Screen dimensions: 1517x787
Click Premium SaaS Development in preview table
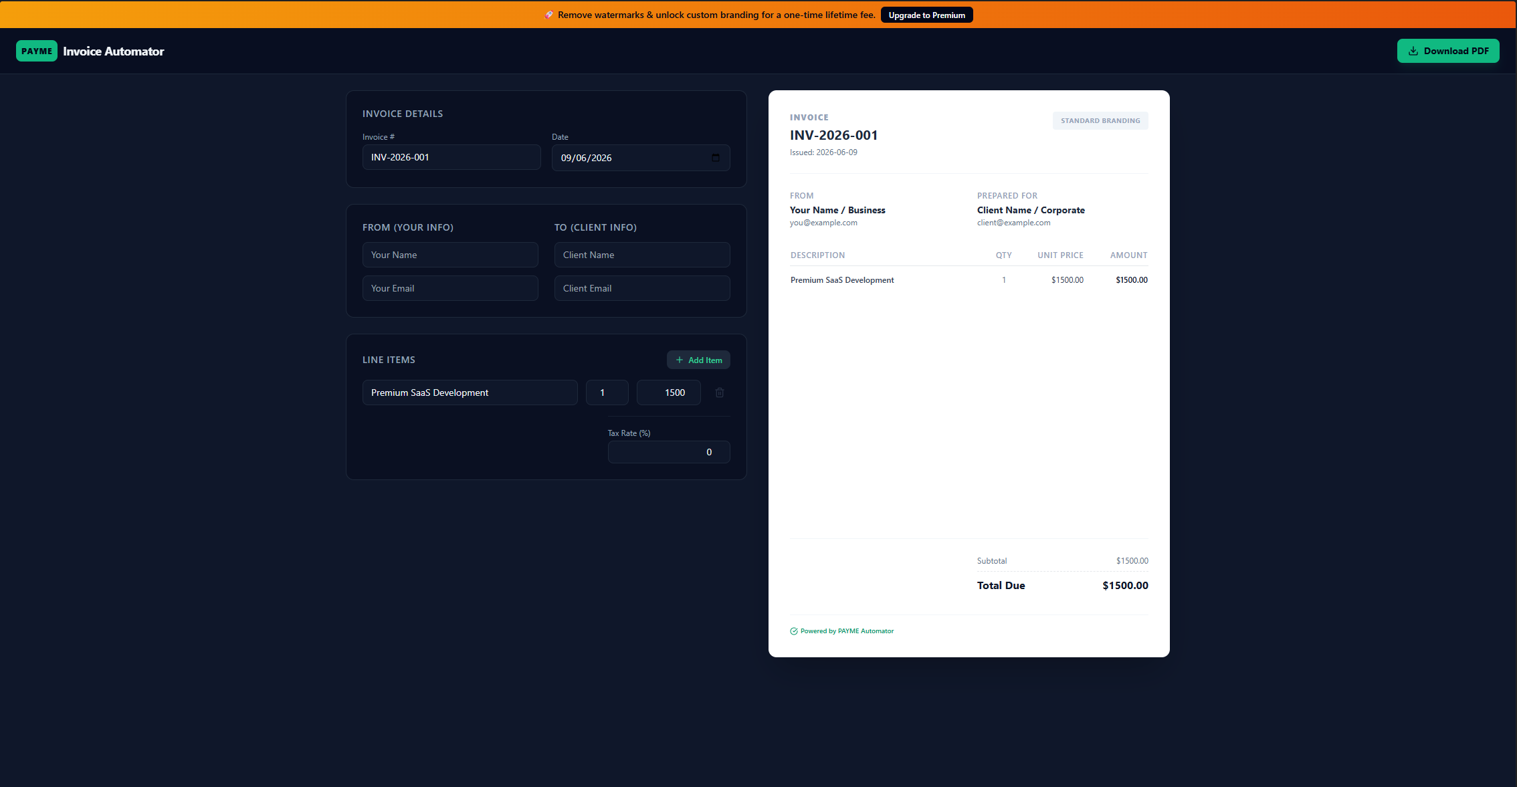point(842,280)
